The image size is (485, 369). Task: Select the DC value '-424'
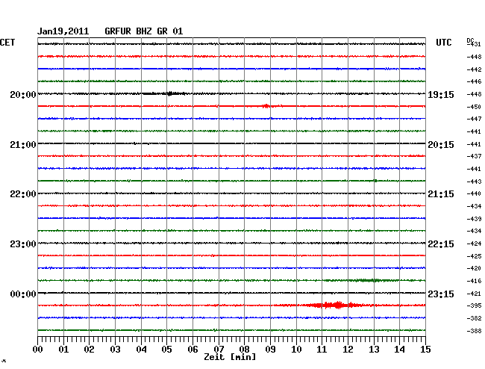[474, 244]
